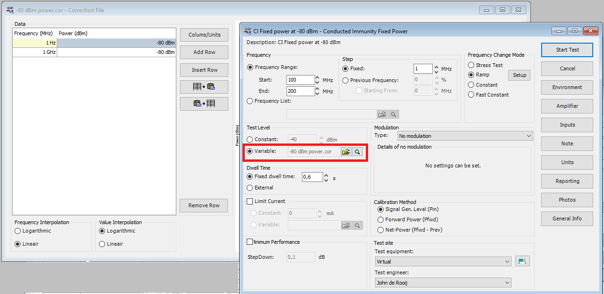
Task: Open the Note dialog
Action: coord(567,143)
